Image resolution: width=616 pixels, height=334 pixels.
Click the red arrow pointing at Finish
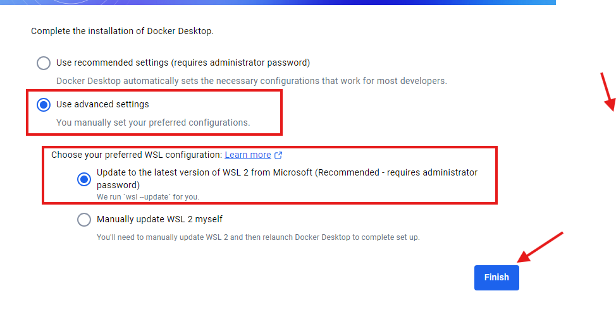point(540,247)
